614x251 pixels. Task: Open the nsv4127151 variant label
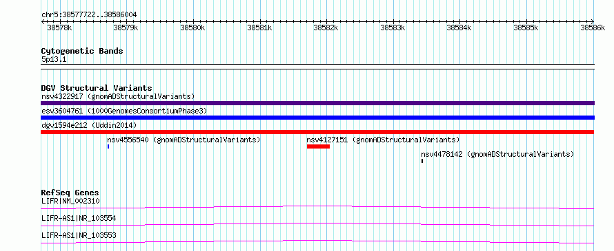point(383,140)
